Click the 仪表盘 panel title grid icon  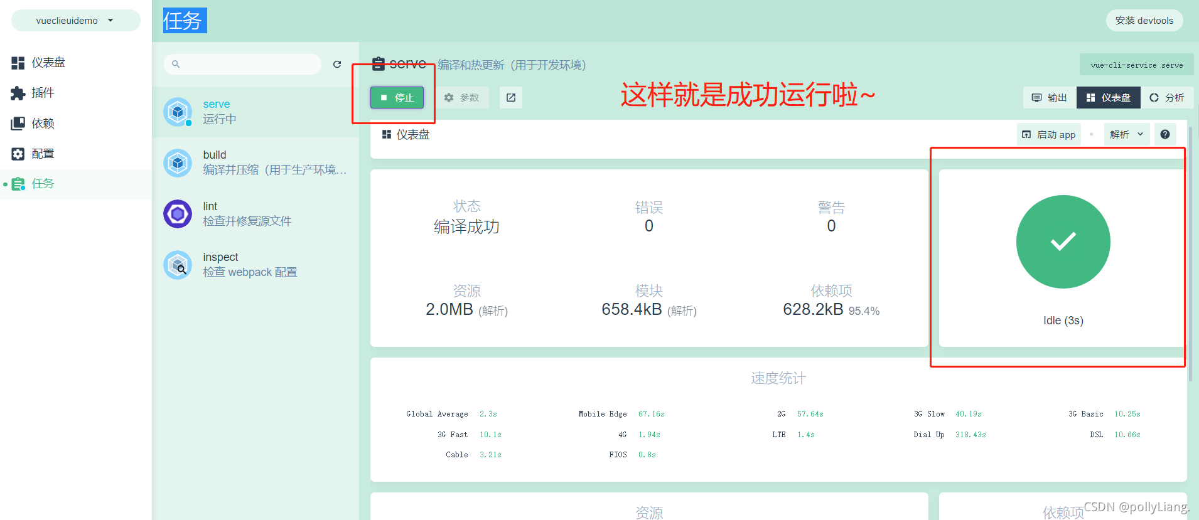[x=387, y=134]
